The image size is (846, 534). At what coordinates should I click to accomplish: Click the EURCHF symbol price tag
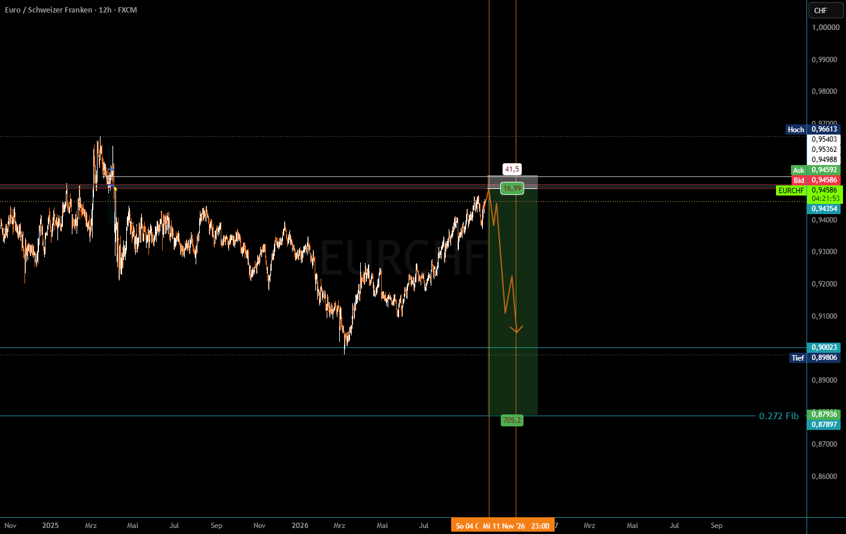(x=791, y=191)
